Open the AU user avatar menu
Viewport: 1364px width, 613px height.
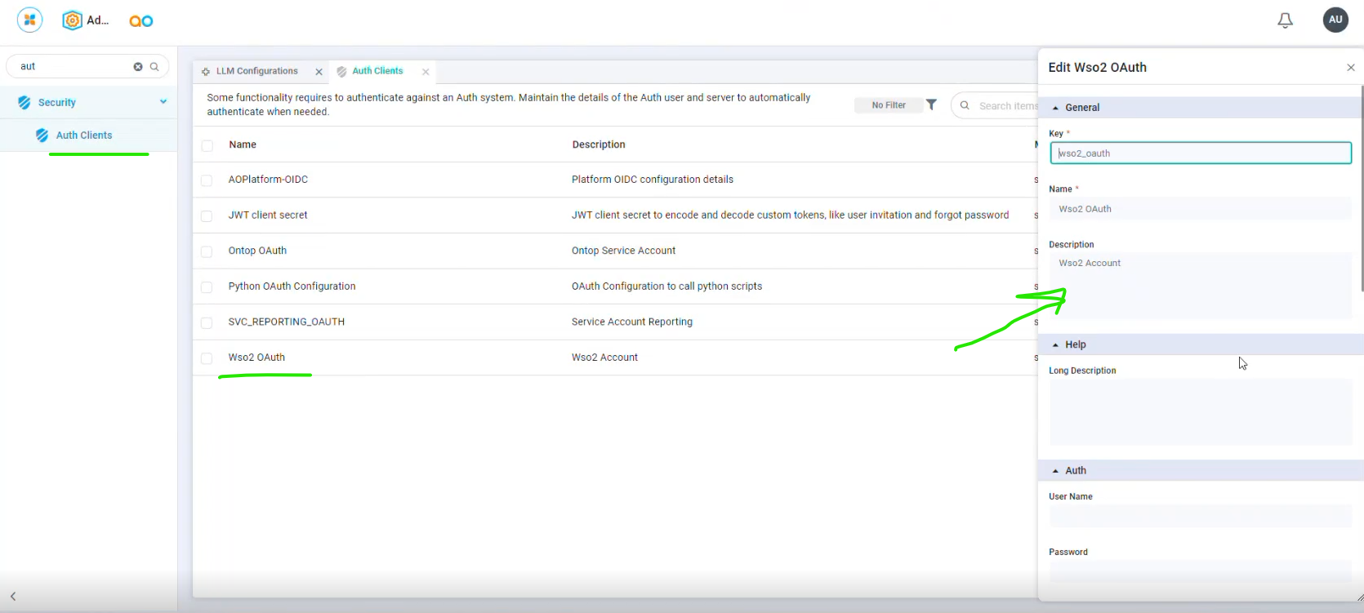(x=1335, y=20)
